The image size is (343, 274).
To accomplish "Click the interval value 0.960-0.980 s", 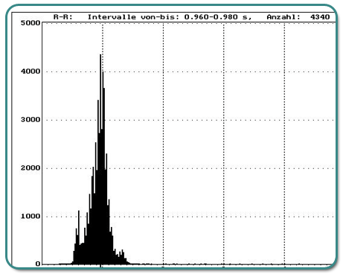I will tap(218, 17).
